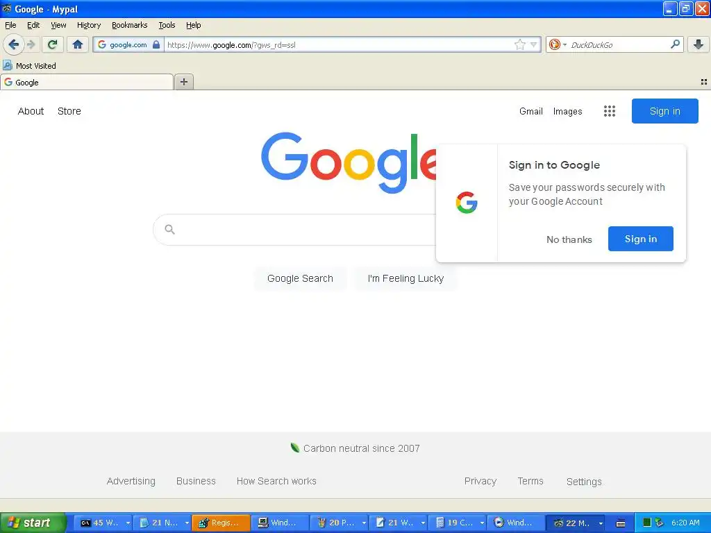Bookmark this page with the star
The image size is (711, 533).
[519, 44]
